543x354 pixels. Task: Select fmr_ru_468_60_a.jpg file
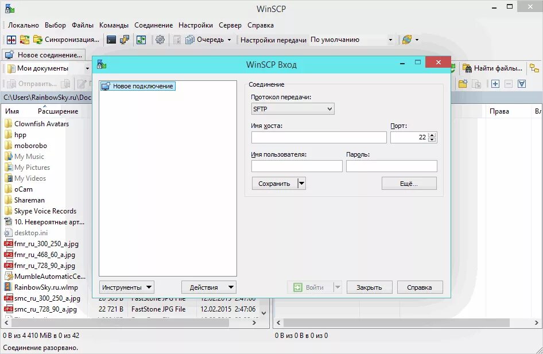tap(40, 255)
